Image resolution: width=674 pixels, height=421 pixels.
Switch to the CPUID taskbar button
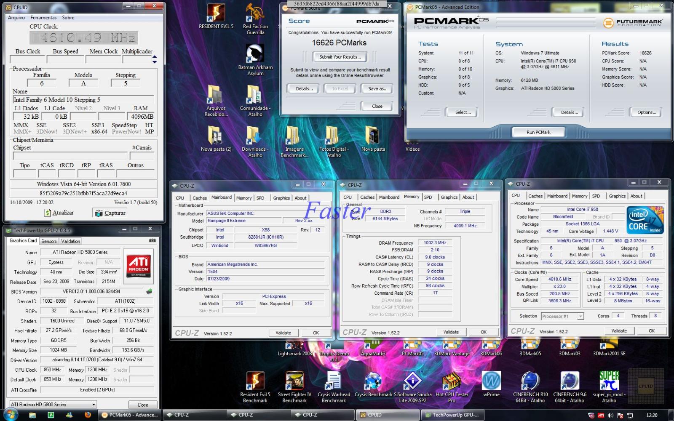tap(388, 415)
